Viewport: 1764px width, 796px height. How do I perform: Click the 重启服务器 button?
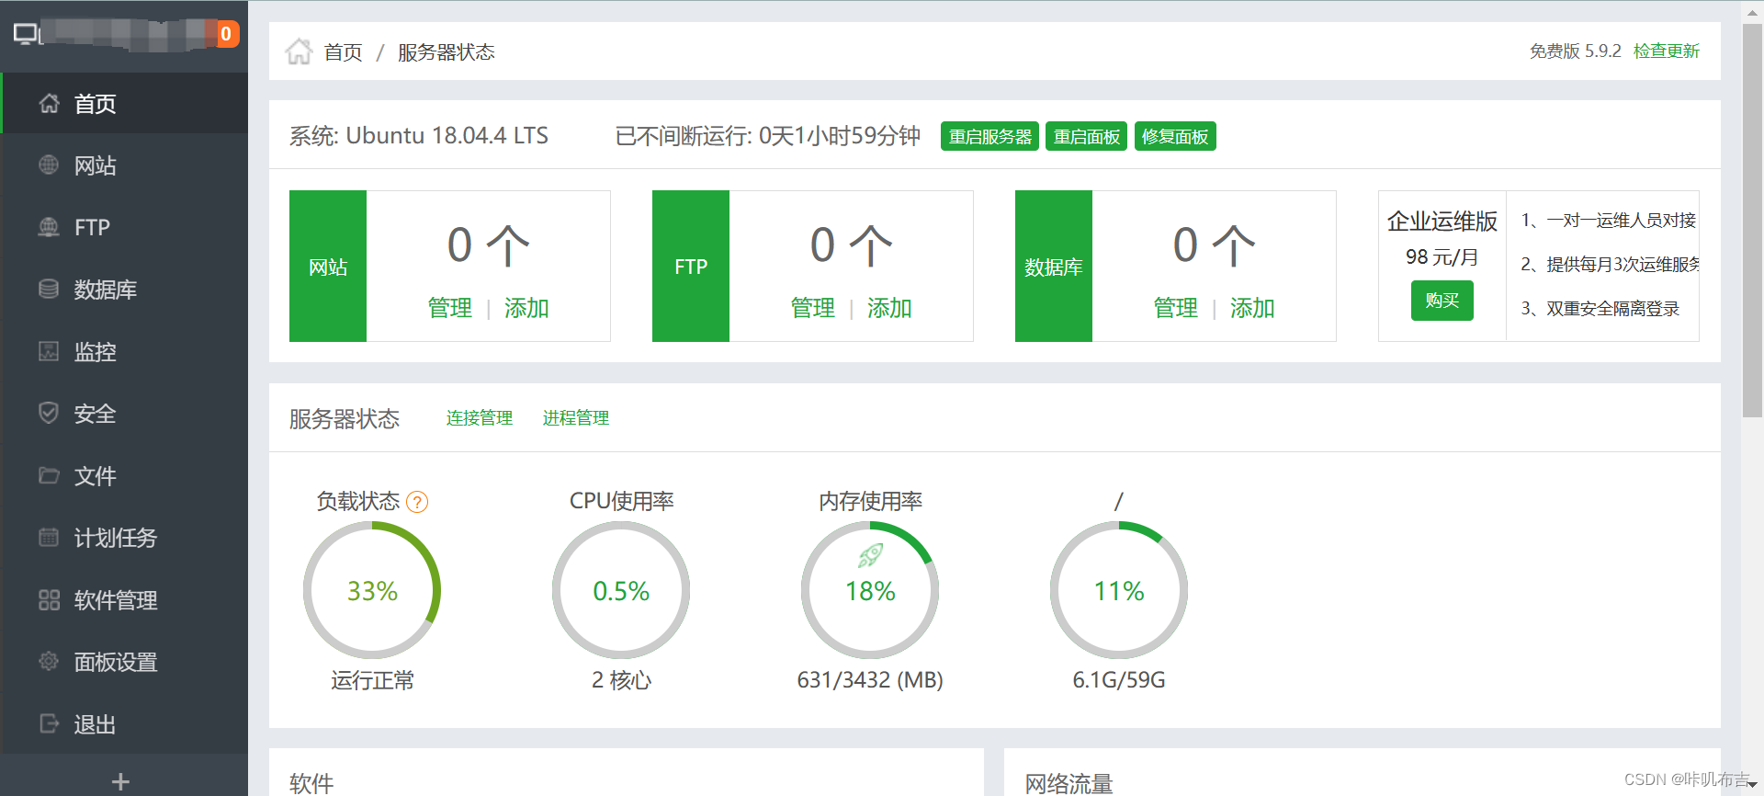[989, 136]
